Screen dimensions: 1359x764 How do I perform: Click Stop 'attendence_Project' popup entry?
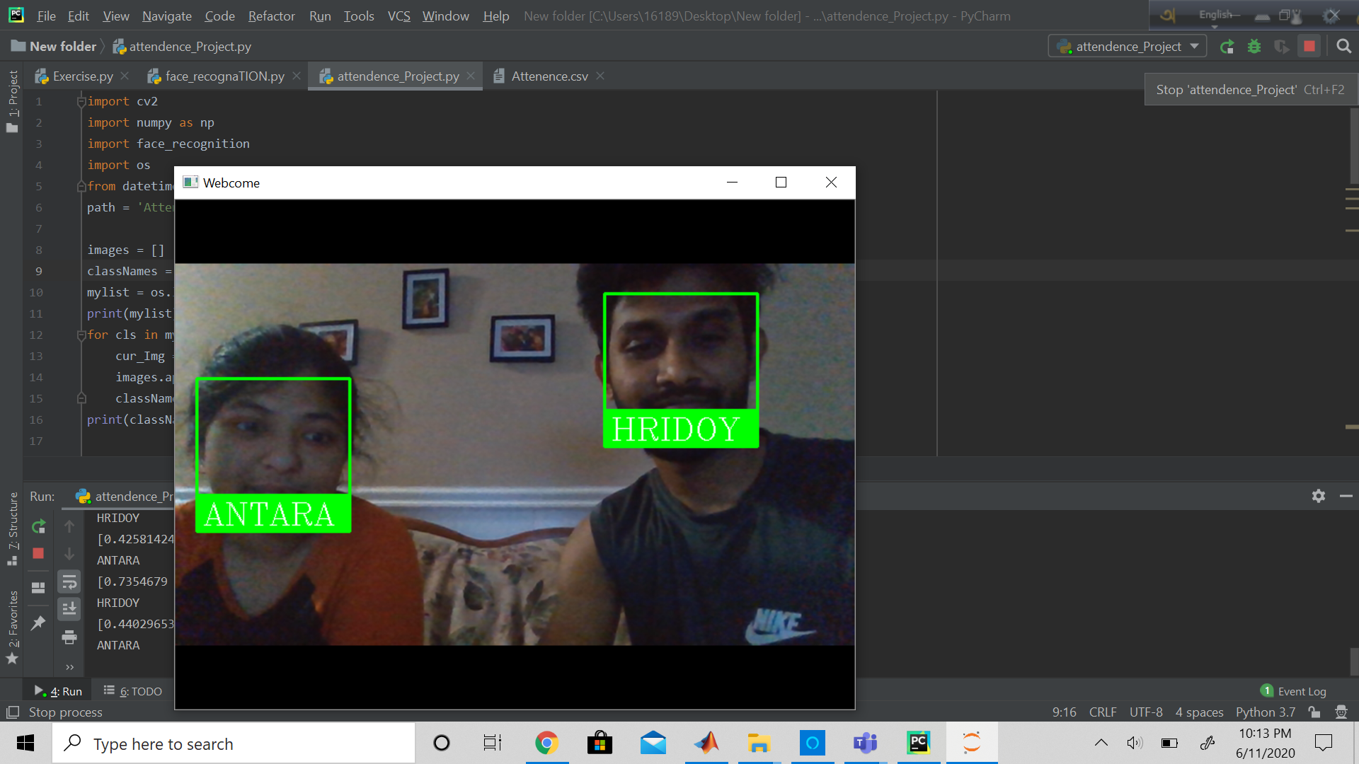tap(1250, 89)
